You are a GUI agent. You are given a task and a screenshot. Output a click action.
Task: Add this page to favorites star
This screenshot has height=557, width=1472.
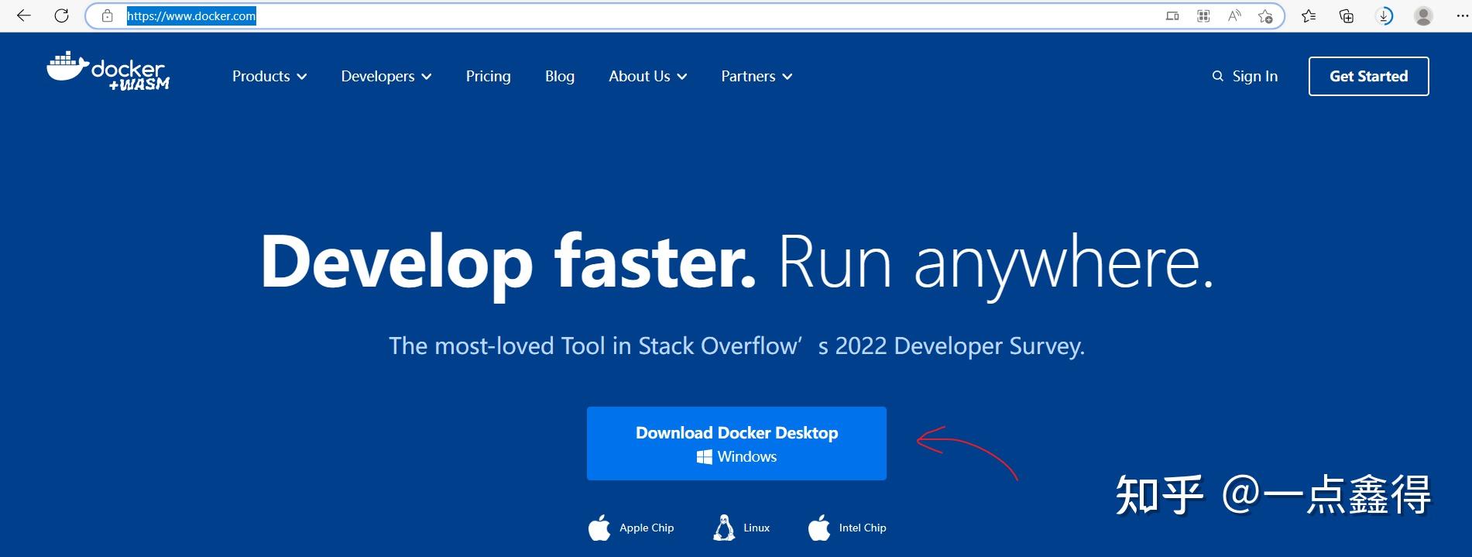pyautogui.click(x=1265, y=15)
